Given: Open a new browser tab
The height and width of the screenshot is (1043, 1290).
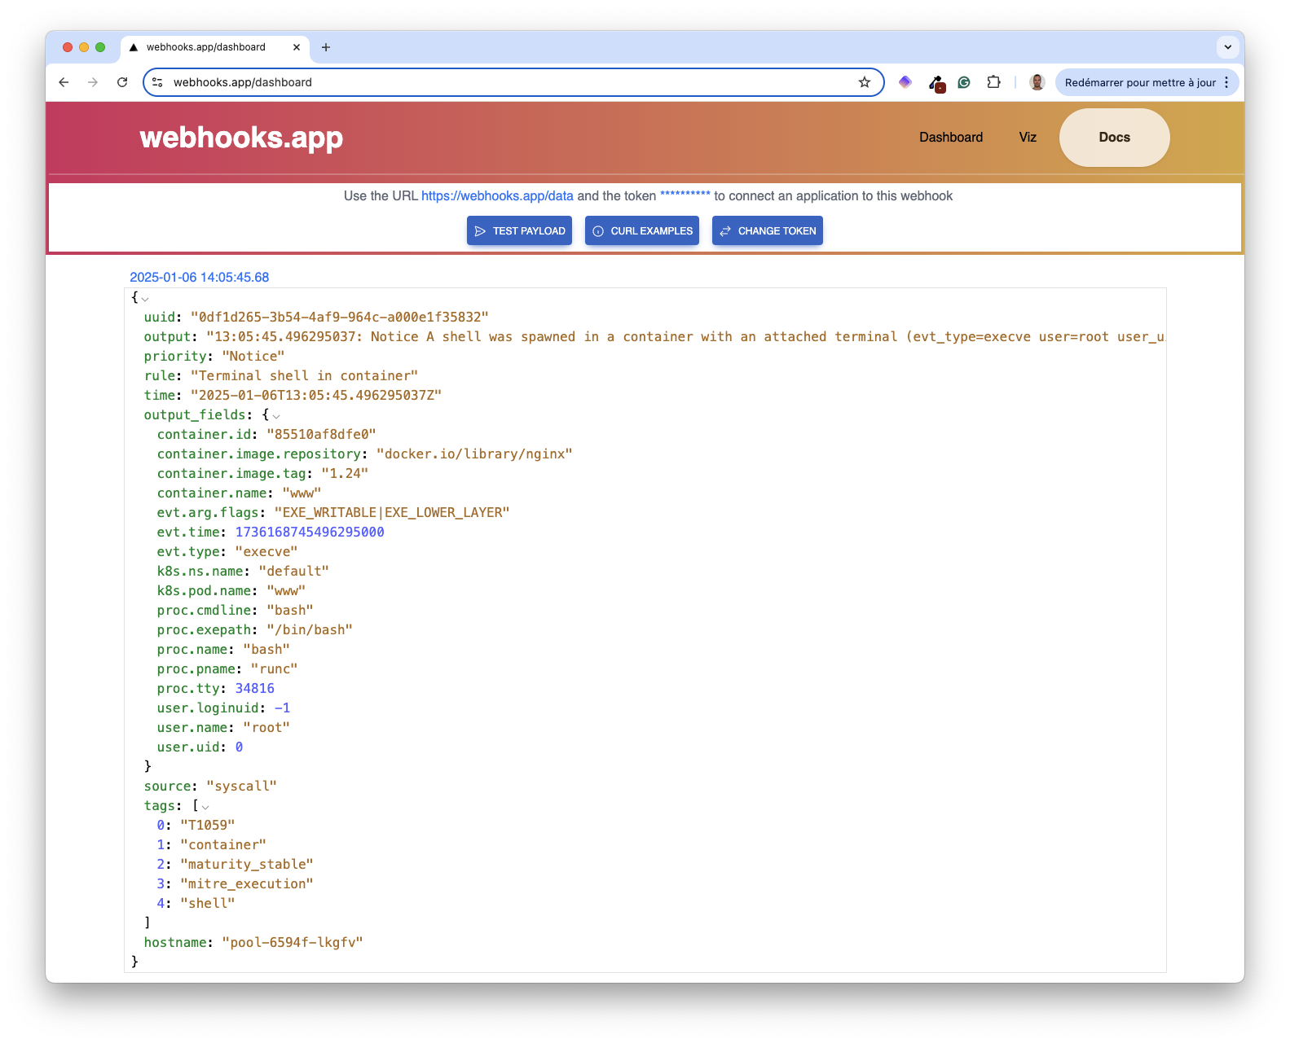Looking at the screenshot, I should (326, 47).
